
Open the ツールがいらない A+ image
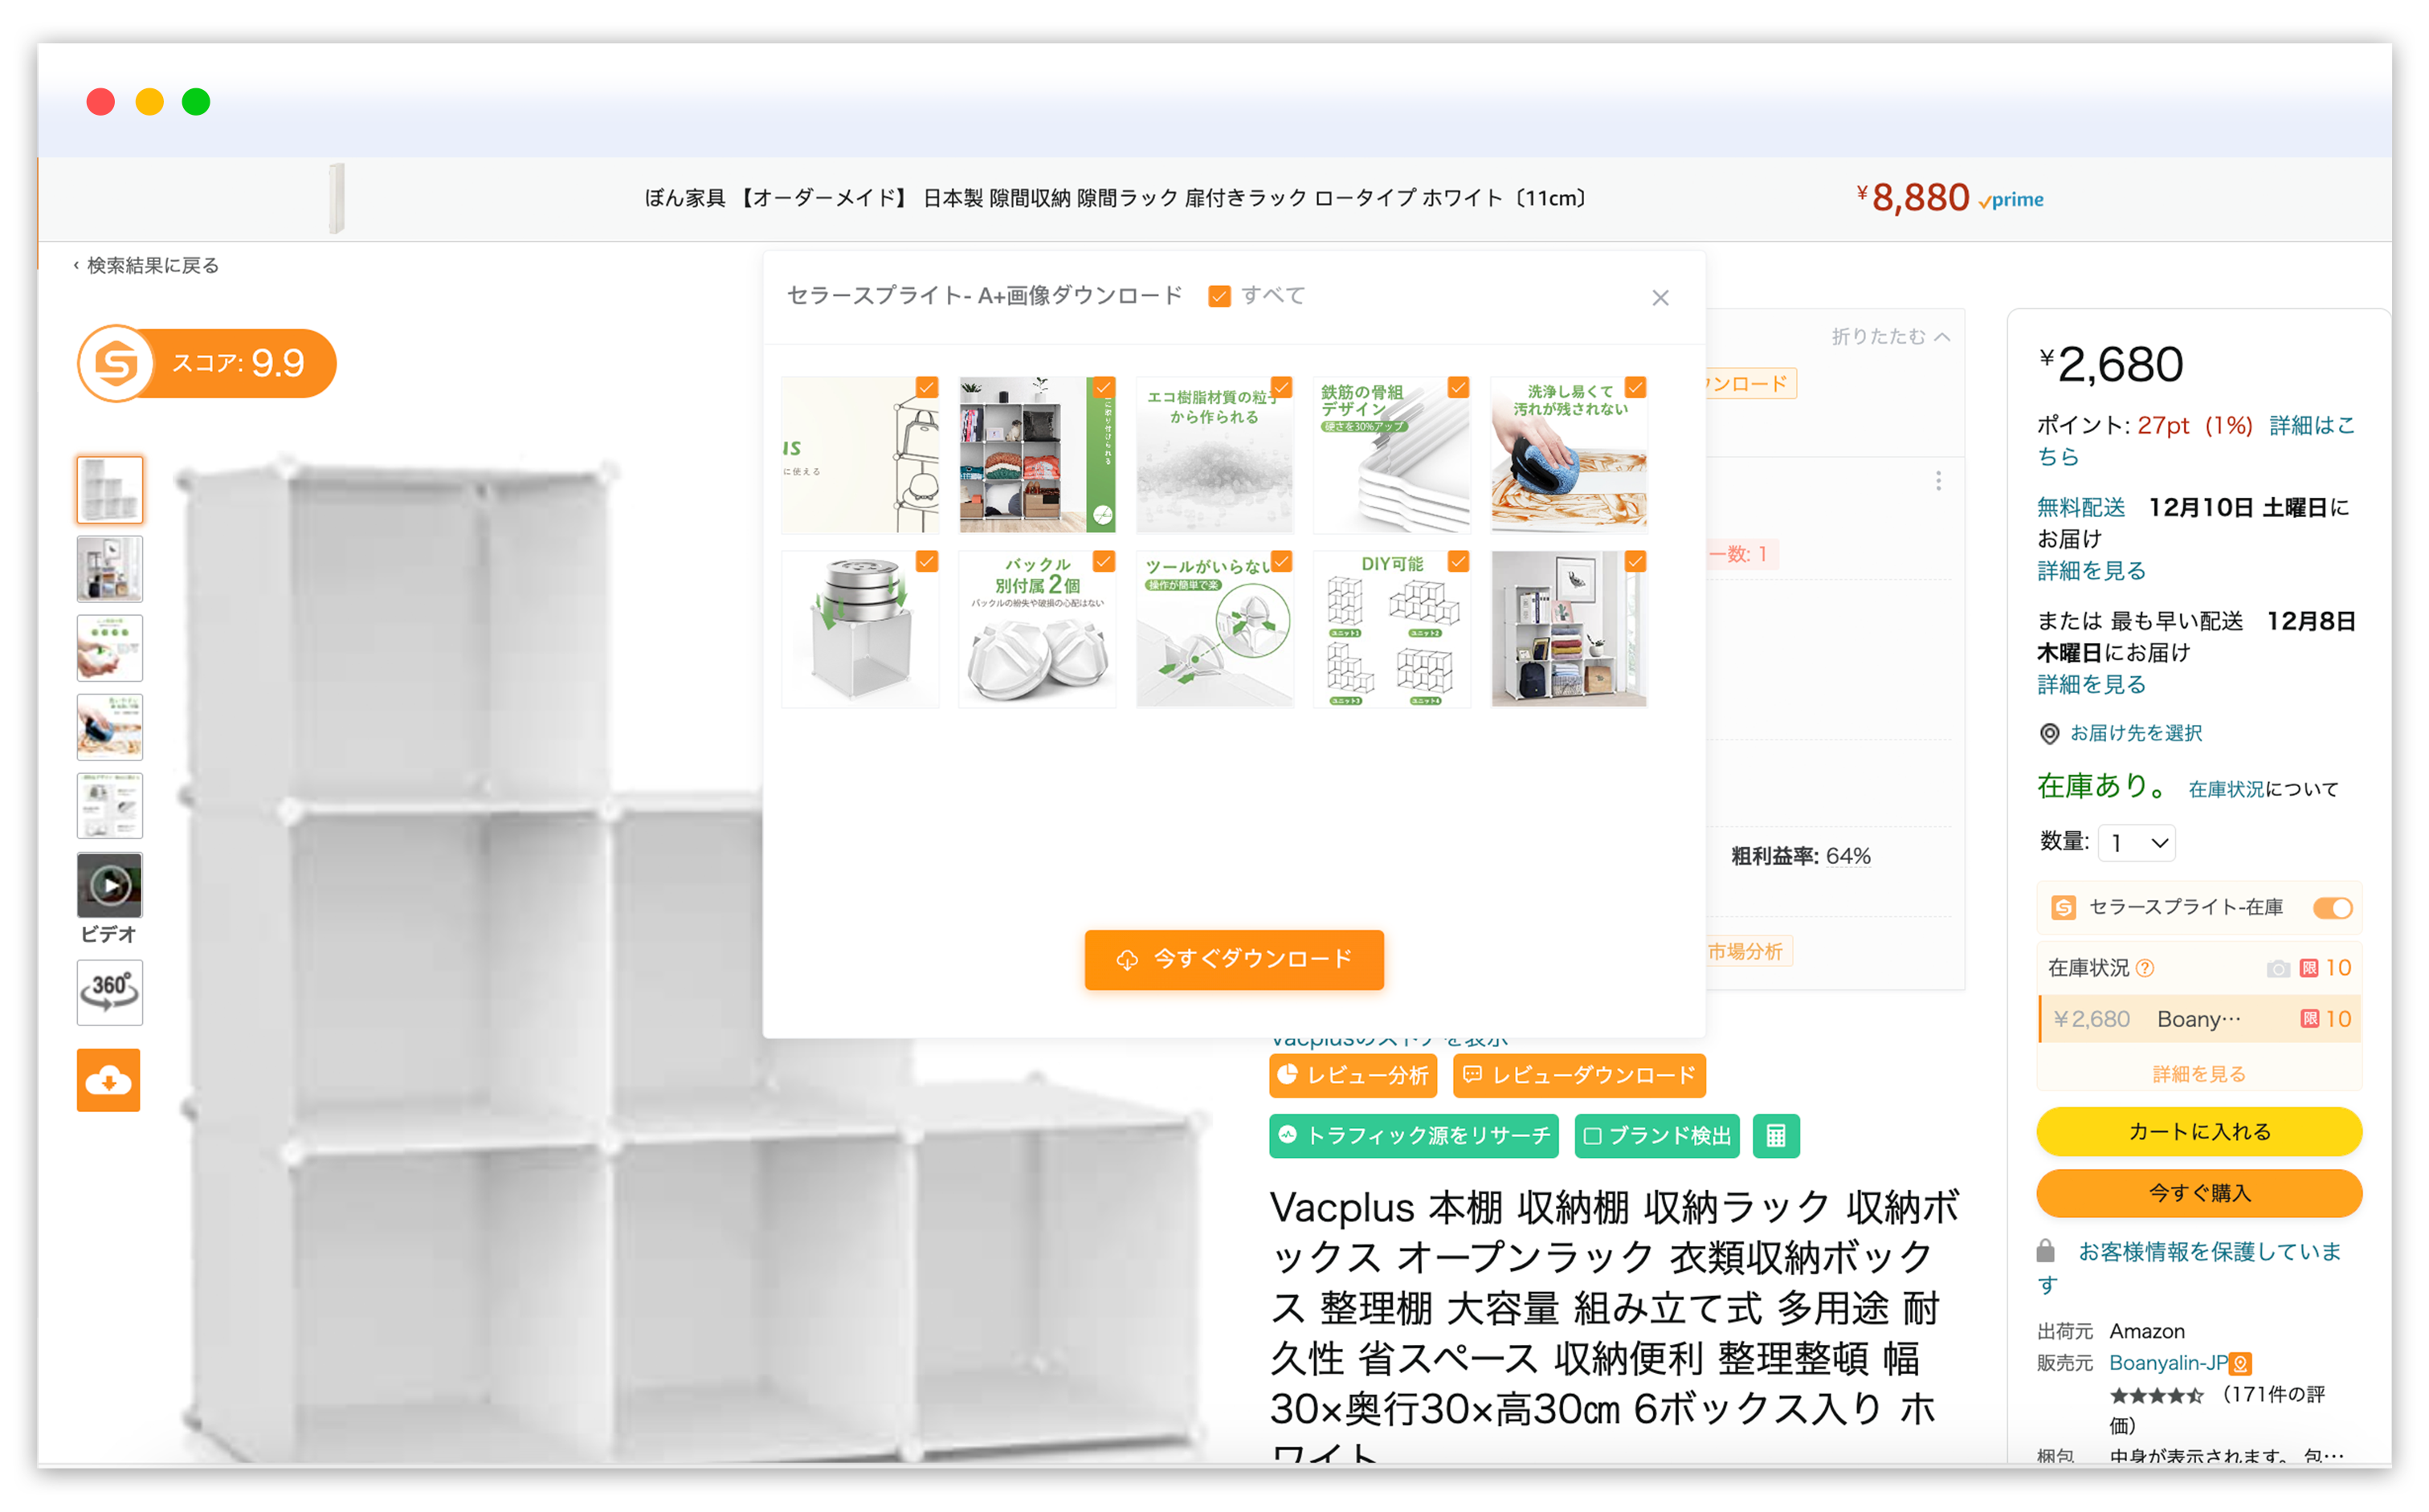pos(1214,629)
